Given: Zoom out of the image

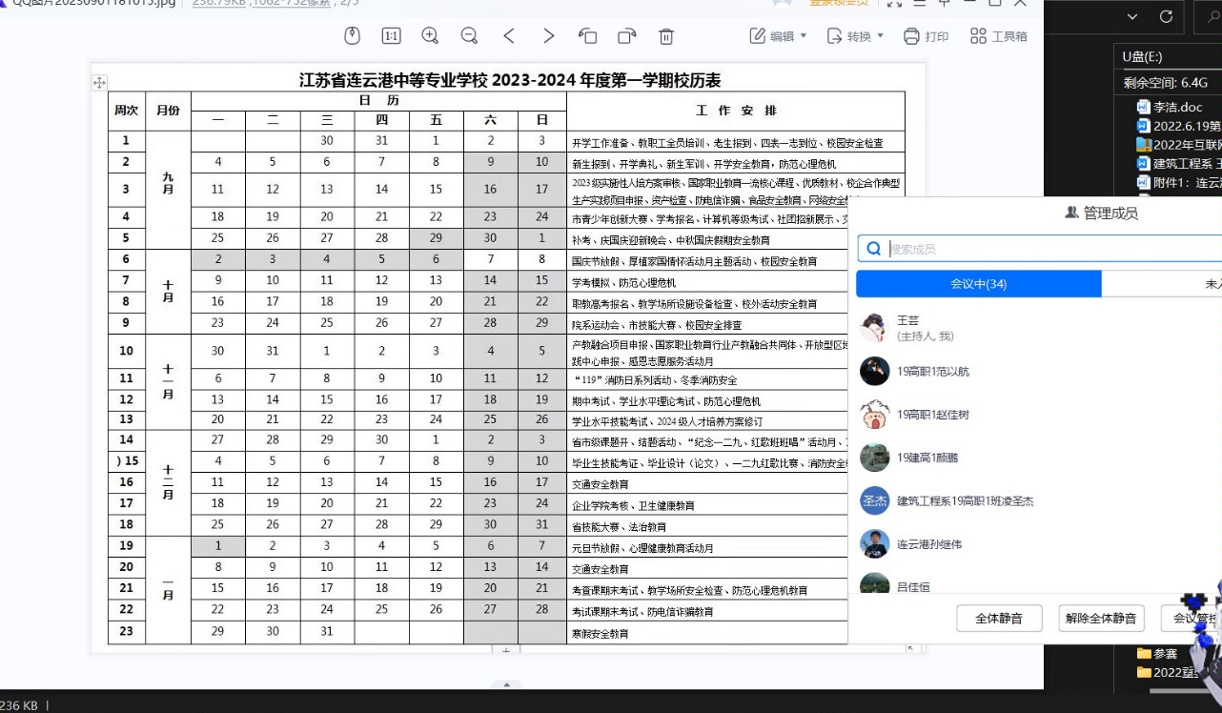Looking at the screenshot, I should [x=469, y=36].
